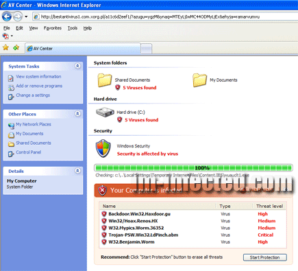
Task: Click the Control Panel sidebar icon
Action: point(11,154)
